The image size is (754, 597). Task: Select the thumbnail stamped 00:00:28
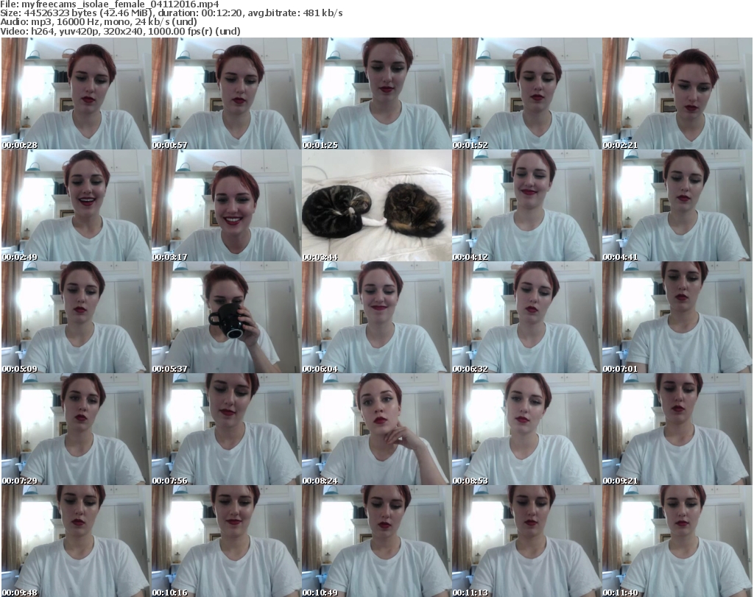coord(76,93)
